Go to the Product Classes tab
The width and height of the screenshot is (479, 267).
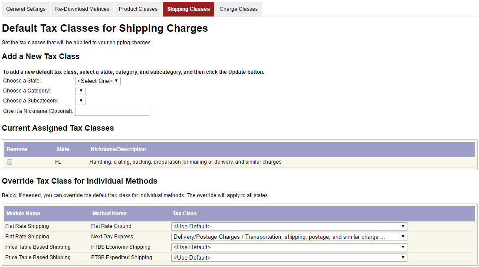click(x=138, y=9)
